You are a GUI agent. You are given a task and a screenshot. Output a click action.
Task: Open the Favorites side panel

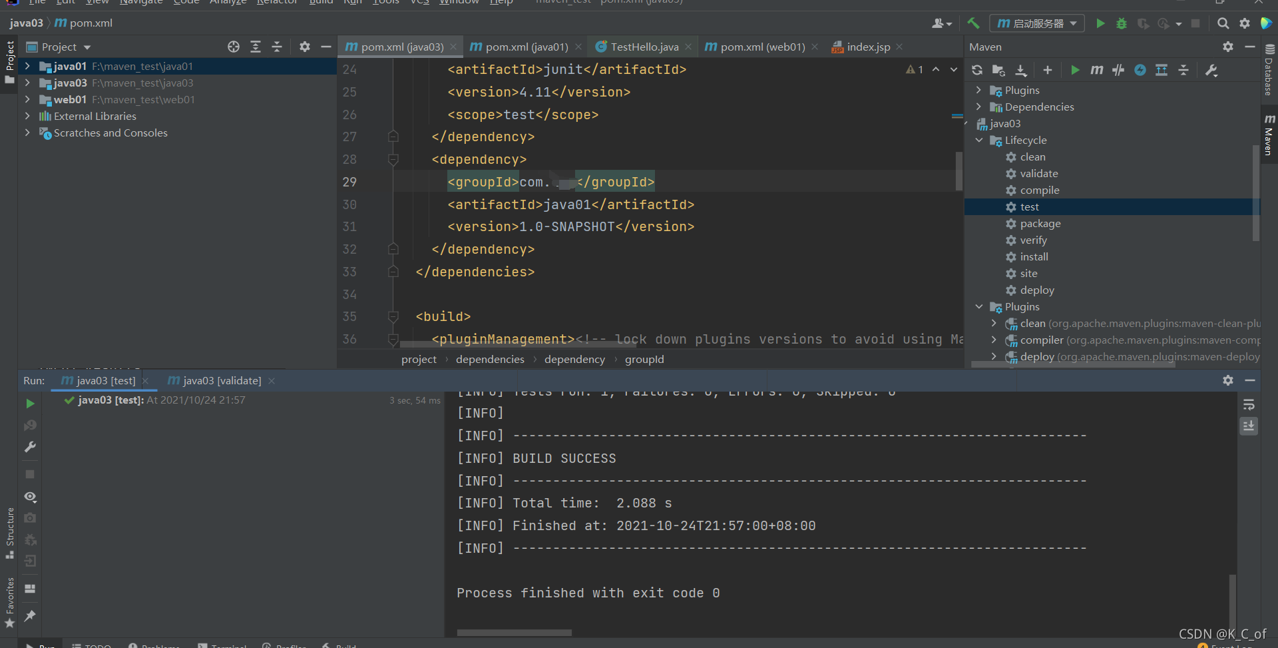pyautogui.click(x=10, y=603)
